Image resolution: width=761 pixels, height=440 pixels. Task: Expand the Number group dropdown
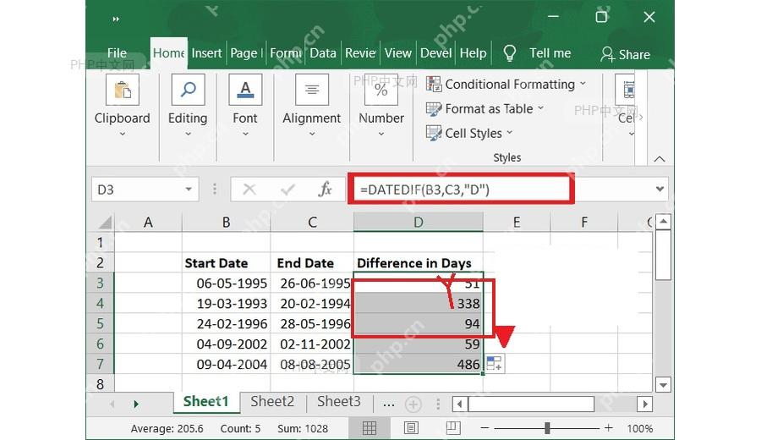point(381,134)
